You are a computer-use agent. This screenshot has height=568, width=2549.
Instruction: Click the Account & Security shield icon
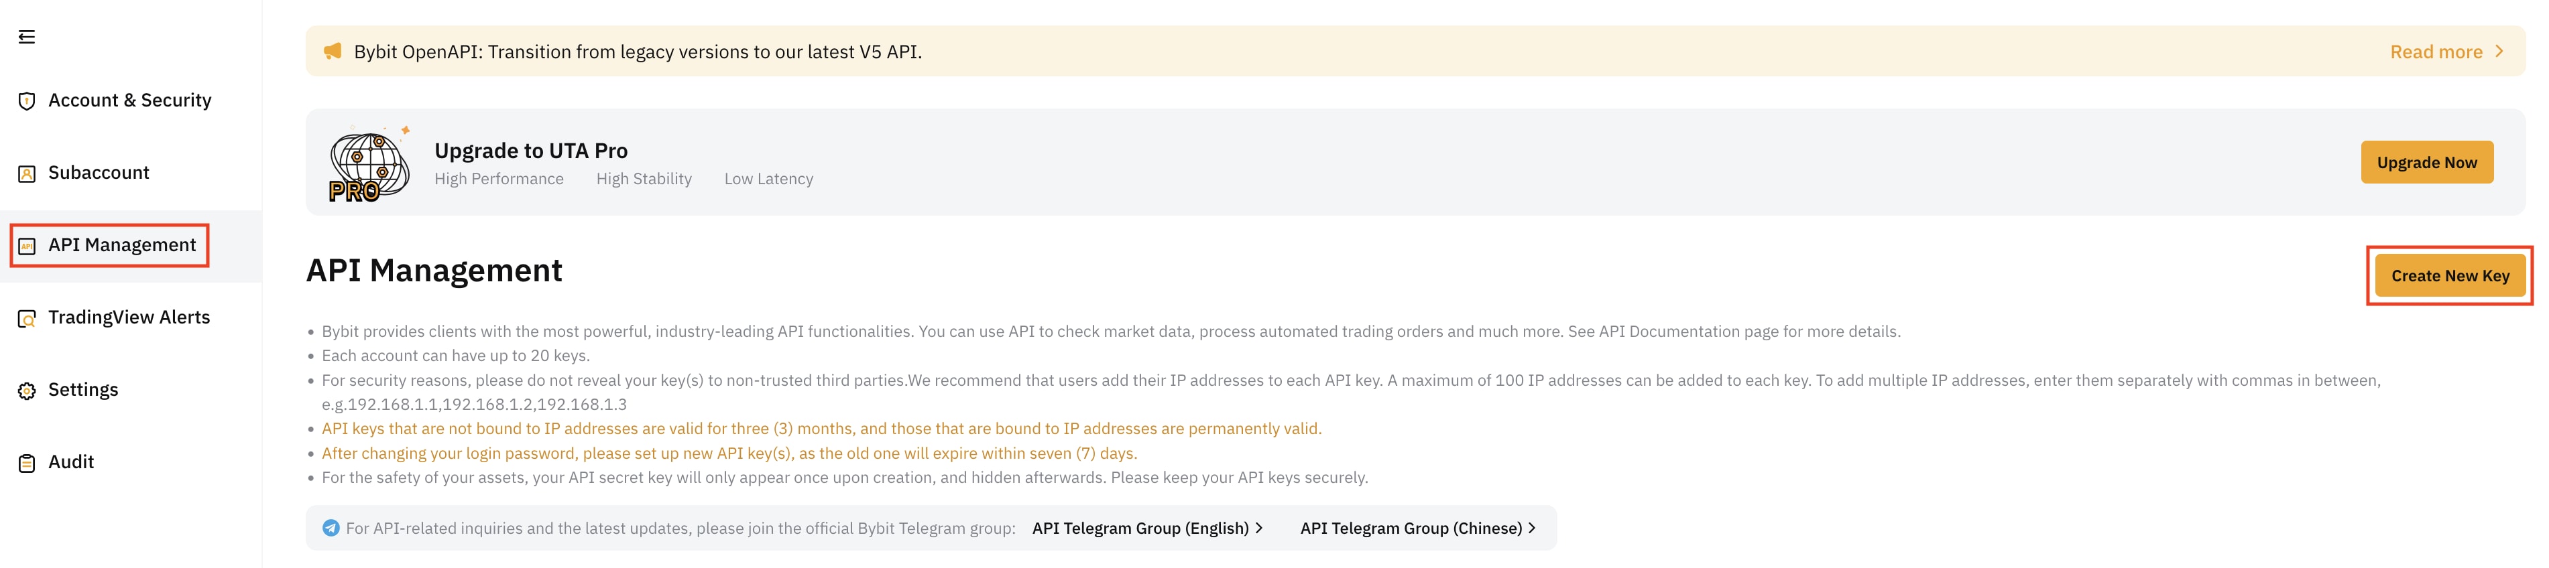click(27, 100)
